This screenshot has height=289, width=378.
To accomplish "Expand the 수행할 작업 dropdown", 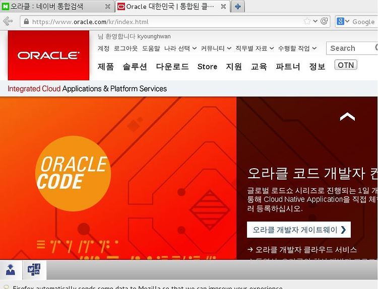I will coord(297,48).
